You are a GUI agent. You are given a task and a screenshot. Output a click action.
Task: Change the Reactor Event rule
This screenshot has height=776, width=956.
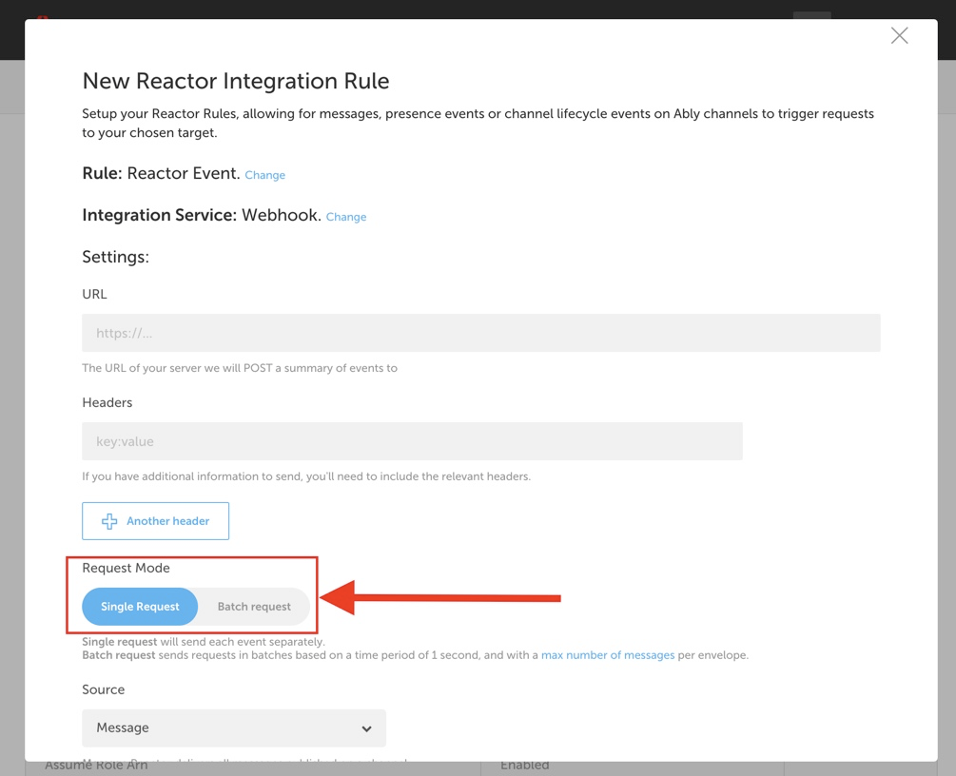(264, 175)
